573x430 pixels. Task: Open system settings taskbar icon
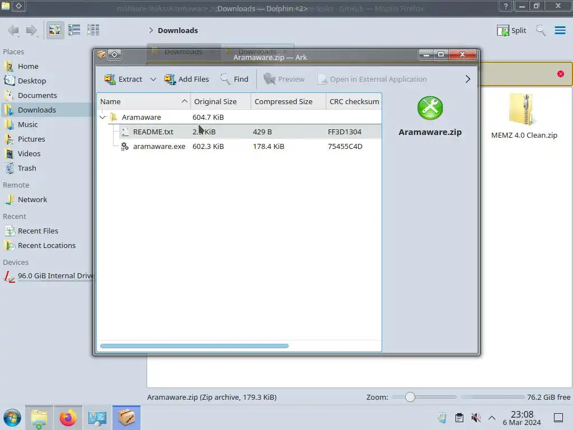tap(97, 418)
